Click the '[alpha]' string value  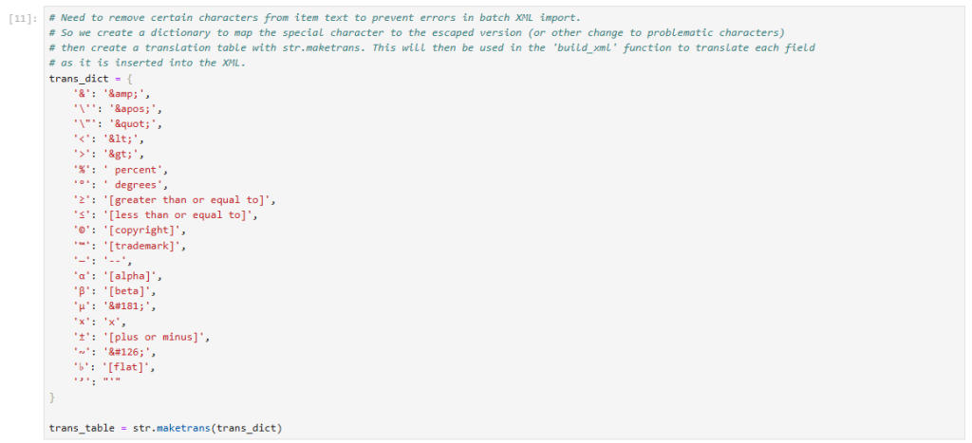[127, 276]
